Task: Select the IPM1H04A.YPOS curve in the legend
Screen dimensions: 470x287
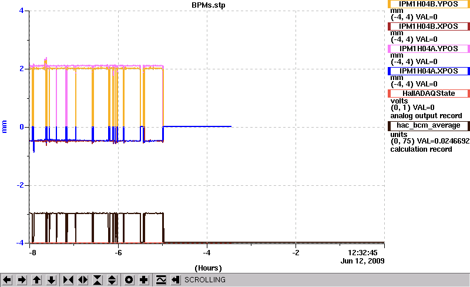Action: pos(429,49)
